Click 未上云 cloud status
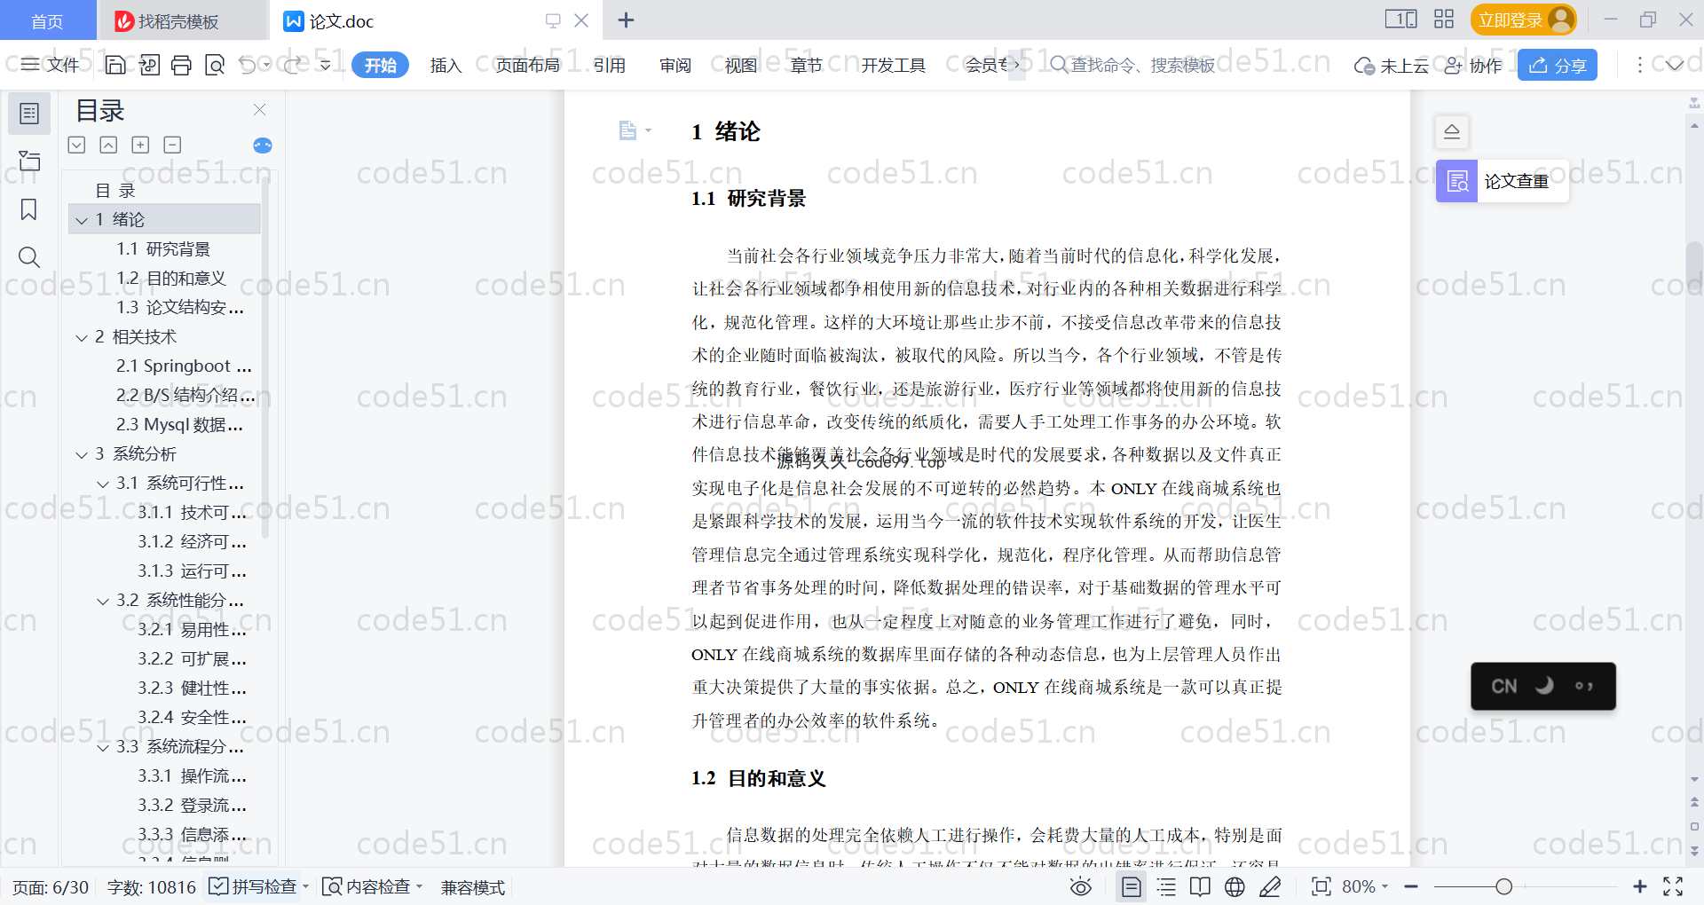Viewport: 1704px width, 905px height. click(1392, 65)
